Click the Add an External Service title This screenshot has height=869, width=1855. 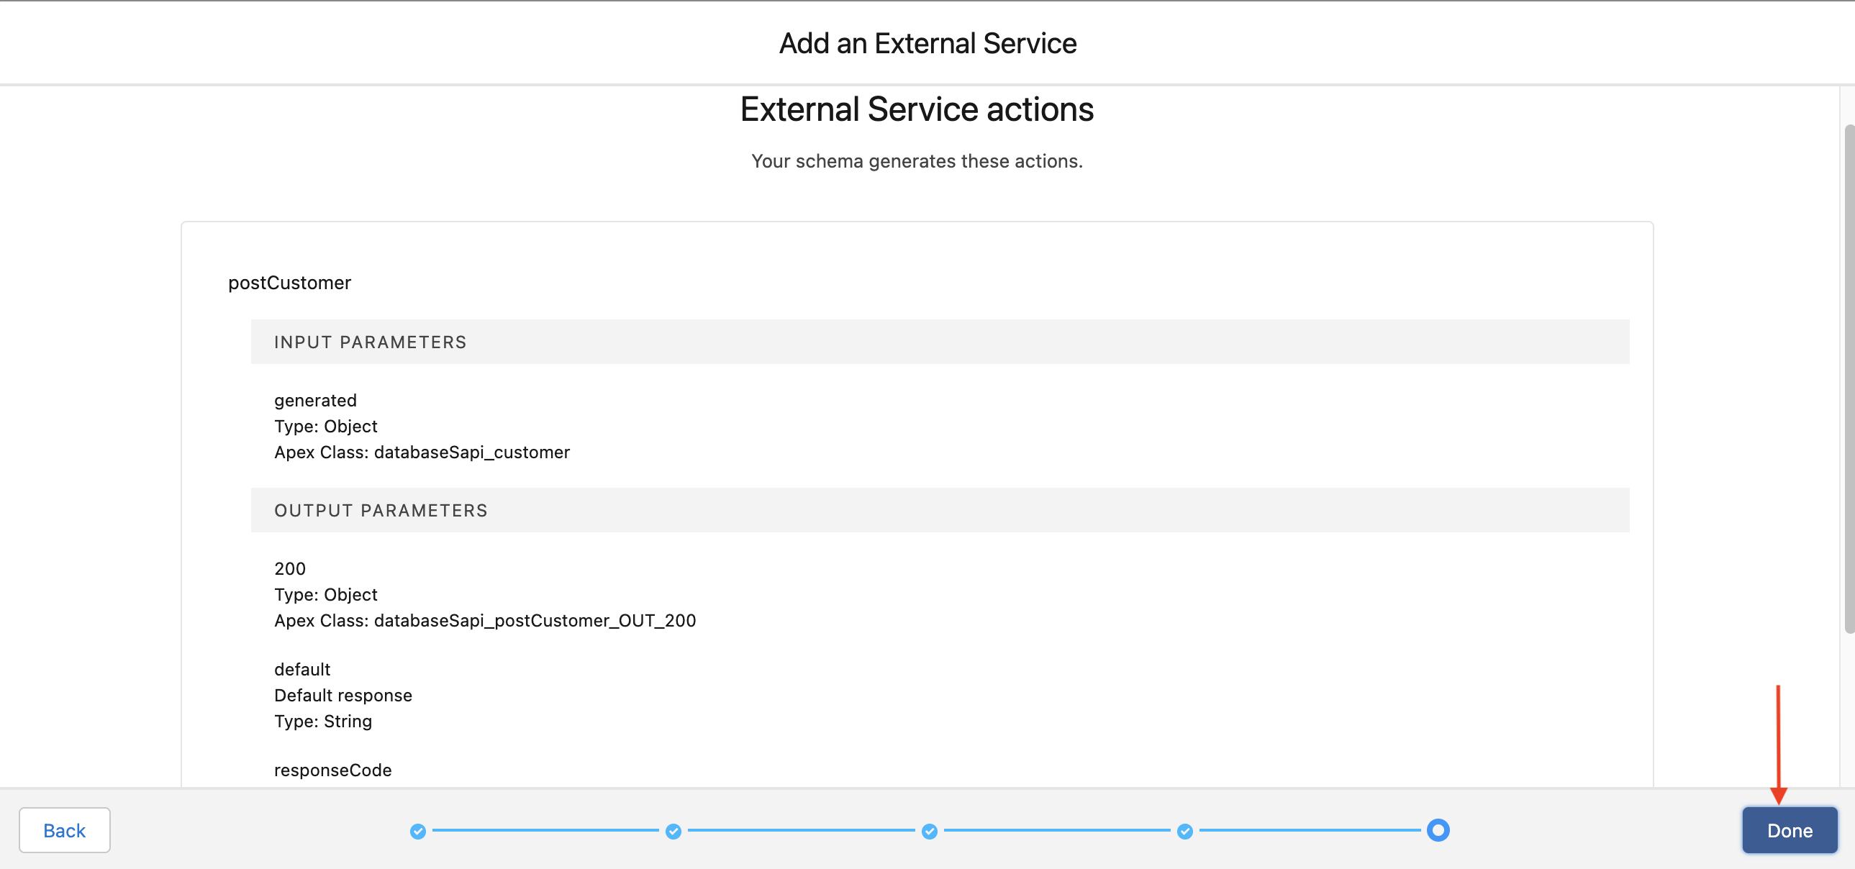point(927,42)
